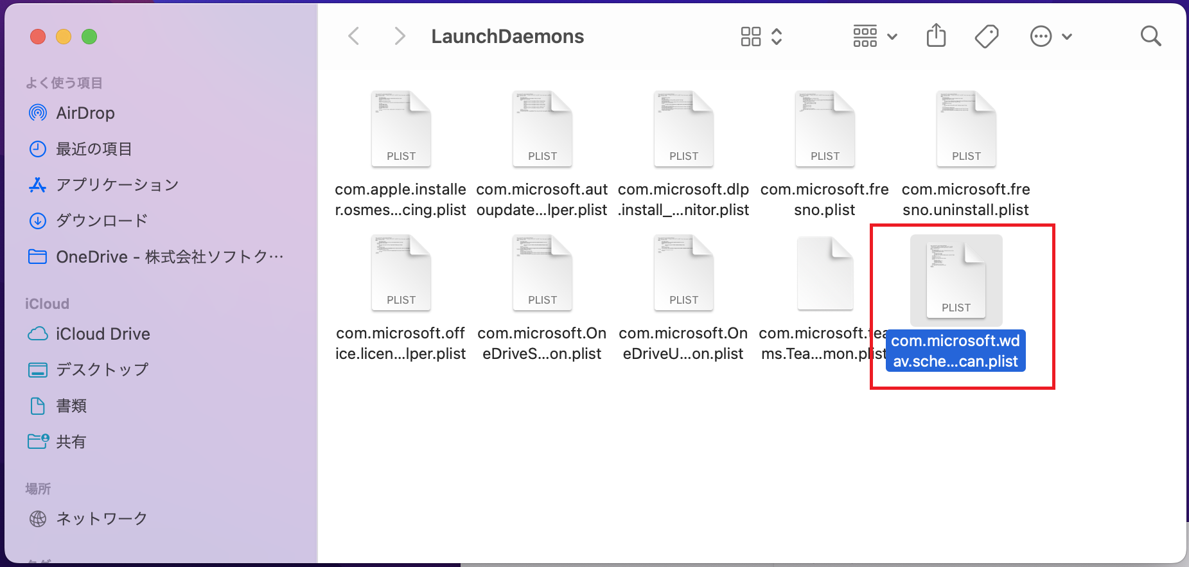Select com.microsoft.office.licen...lper.plist file icon

click(401, 272)
